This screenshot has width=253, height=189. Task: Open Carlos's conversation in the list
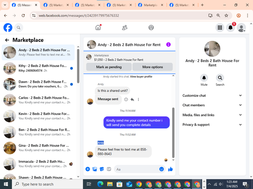click(x=38, y=100)
